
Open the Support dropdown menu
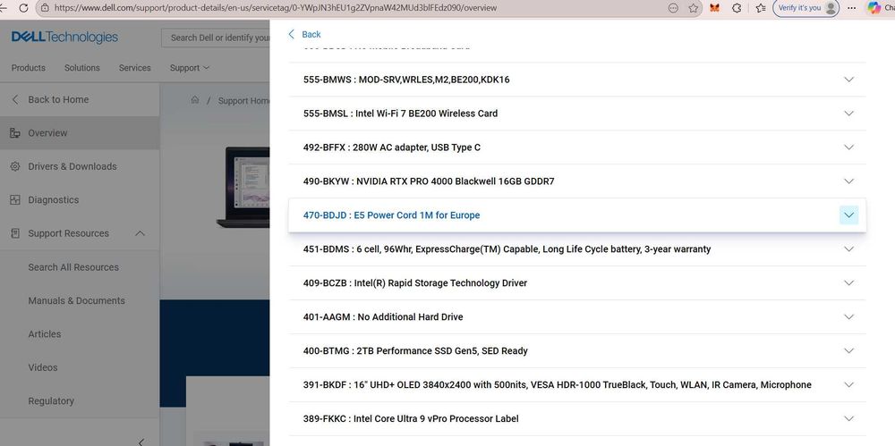click(x=190, y=67)
